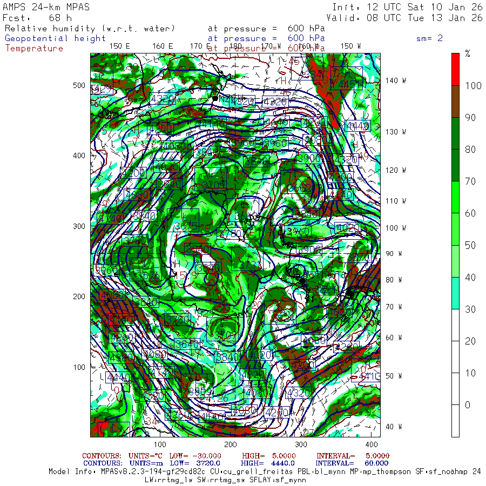
Task: Click the '40 W' longitude label
Action: [393, 427]
